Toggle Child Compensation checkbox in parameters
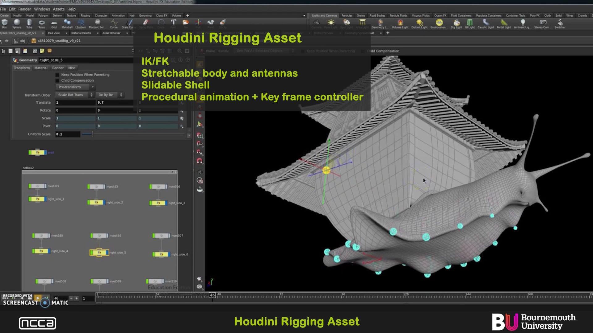Viewport: 593px width, 333px height. point(57,80)
